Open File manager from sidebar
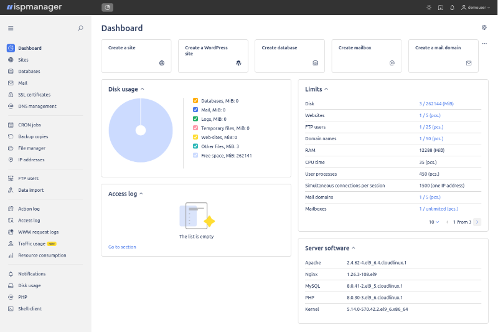 pyautogui.click(x=31, y=148)
